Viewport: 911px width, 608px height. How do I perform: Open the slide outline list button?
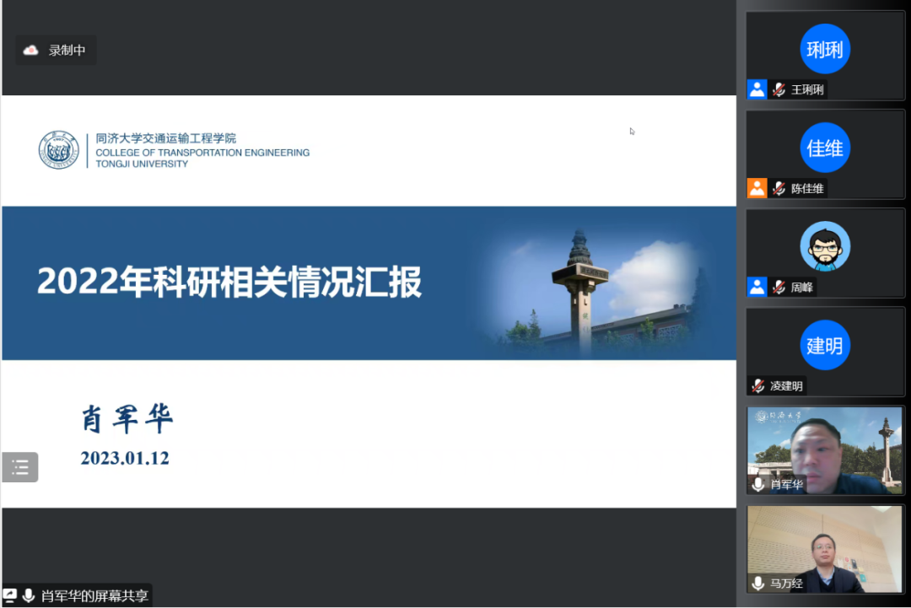pos(20,467)
